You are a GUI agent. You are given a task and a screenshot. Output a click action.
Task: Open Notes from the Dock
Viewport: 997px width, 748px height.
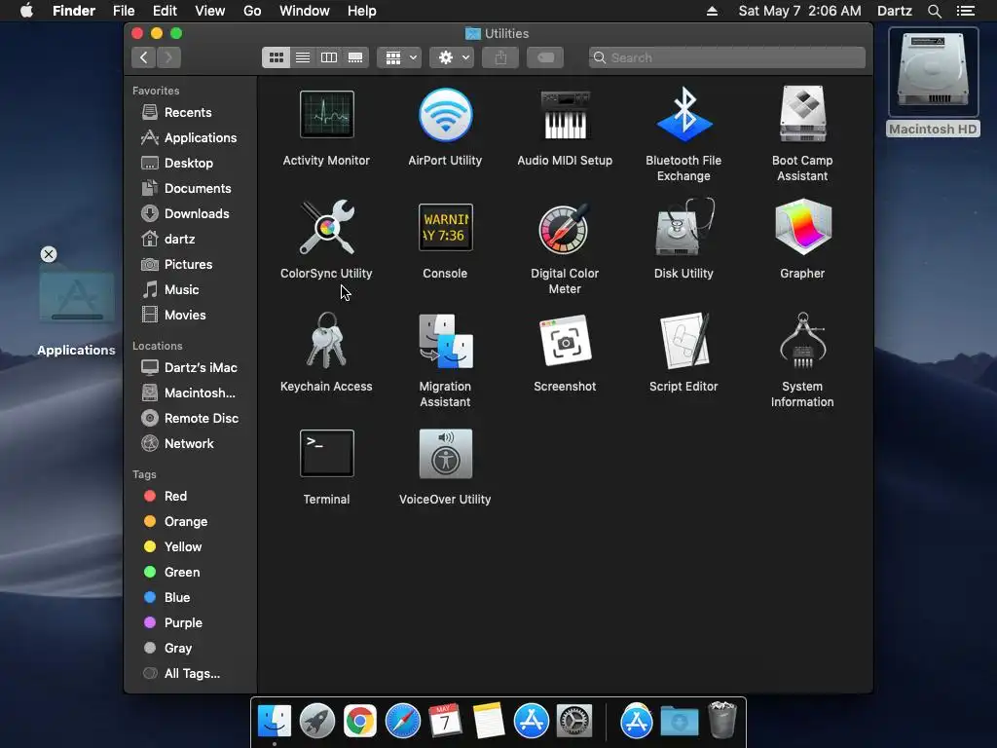489,722
